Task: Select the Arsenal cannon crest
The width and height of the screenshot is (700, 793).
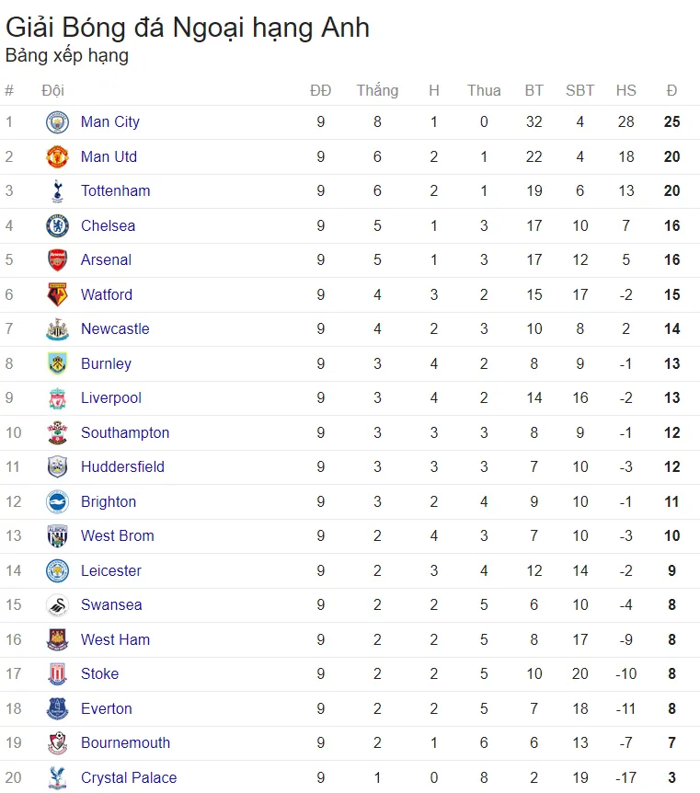Action: click(57, 260)
